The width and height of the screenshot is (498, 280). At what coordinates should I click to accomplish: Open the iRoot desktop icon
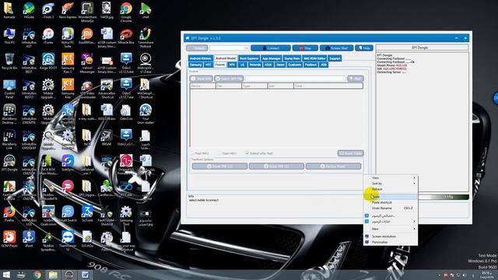tap(29, 239)
